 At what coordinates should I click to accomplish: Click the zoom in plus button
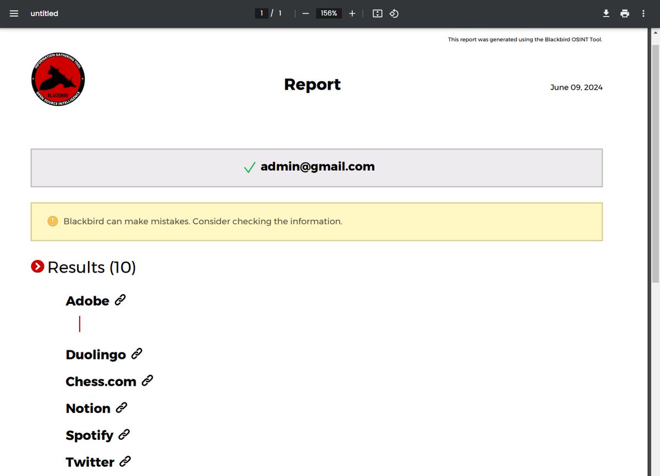tap(352, 13)
